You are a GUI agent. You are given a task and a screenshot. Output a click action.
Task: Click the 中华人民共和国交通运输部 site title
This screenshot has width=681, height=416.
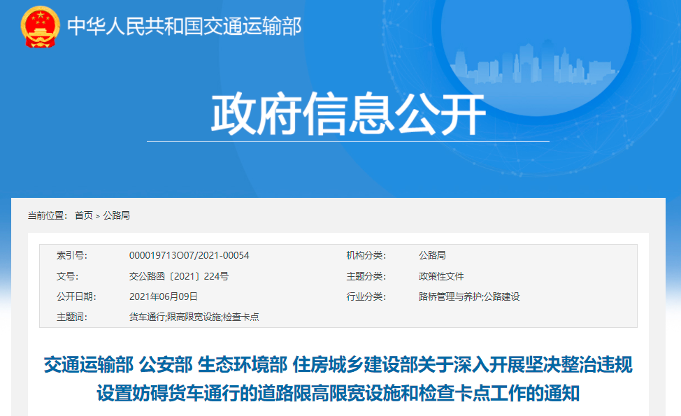point(184,27)
